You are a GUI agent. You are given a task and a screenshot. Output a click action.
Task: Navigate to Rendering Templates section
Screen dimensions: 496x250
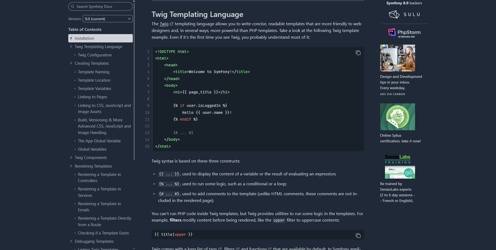coord(93,166)
